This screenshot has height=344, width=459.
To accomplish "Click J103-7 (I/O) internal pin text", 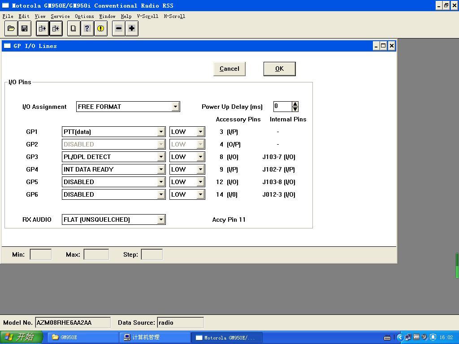I will point(279,157).
